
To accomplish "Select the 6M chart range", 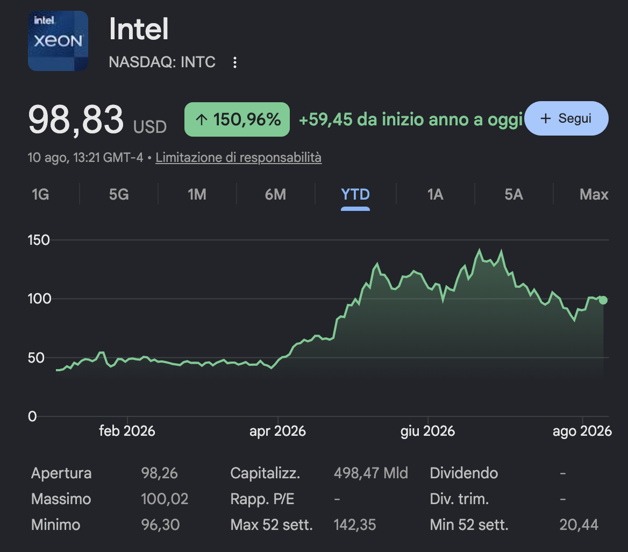I will coord(275,194).
